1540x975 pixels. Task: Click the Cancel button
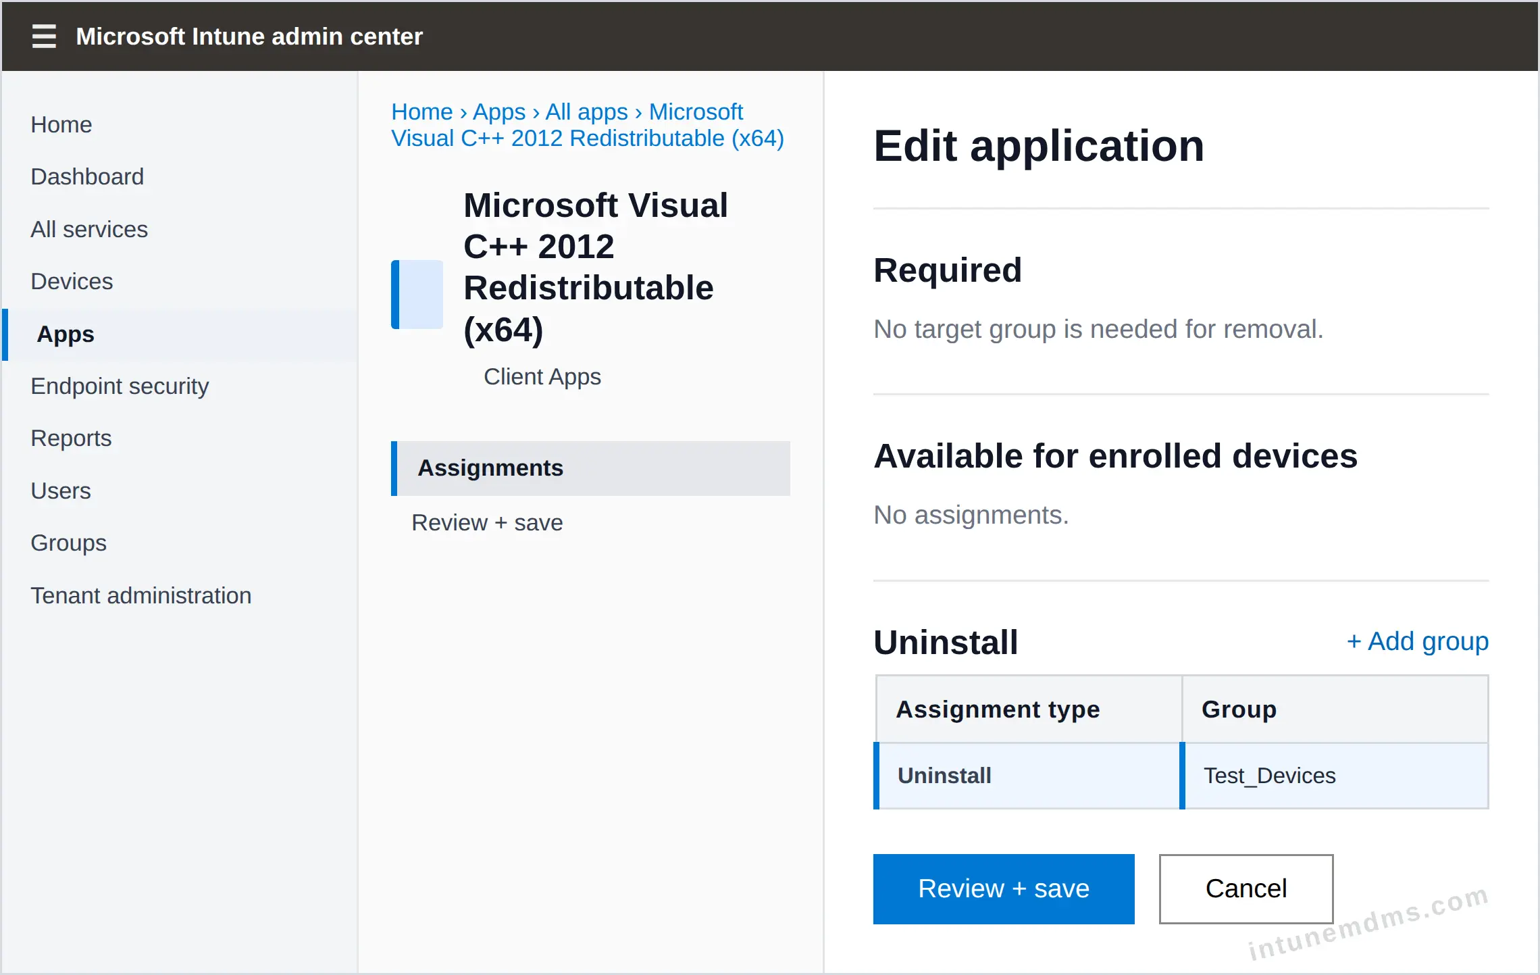pos(1246,889)
